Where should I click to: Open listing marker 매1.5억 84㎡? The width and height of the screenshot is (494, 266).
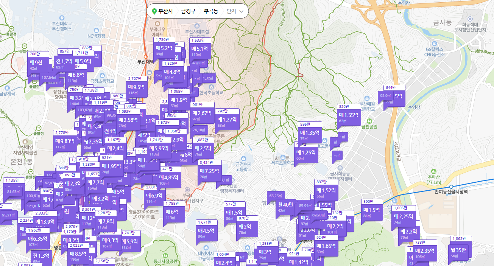(372, 211)
